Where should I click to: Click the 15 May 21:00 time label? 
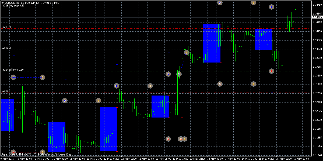[301, 159]
